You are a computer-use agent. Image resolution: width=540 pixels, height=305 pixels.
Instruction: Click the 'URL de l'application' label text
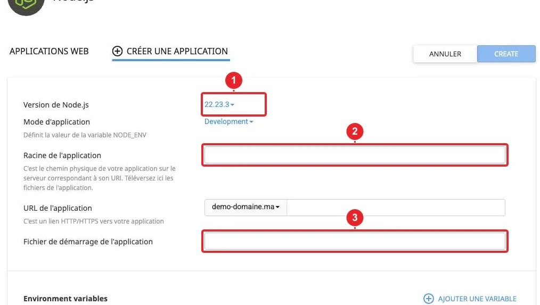point(58,208)
